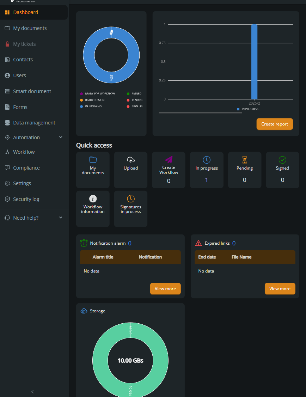Expand the Need help? menu

(x=61, y=218)
